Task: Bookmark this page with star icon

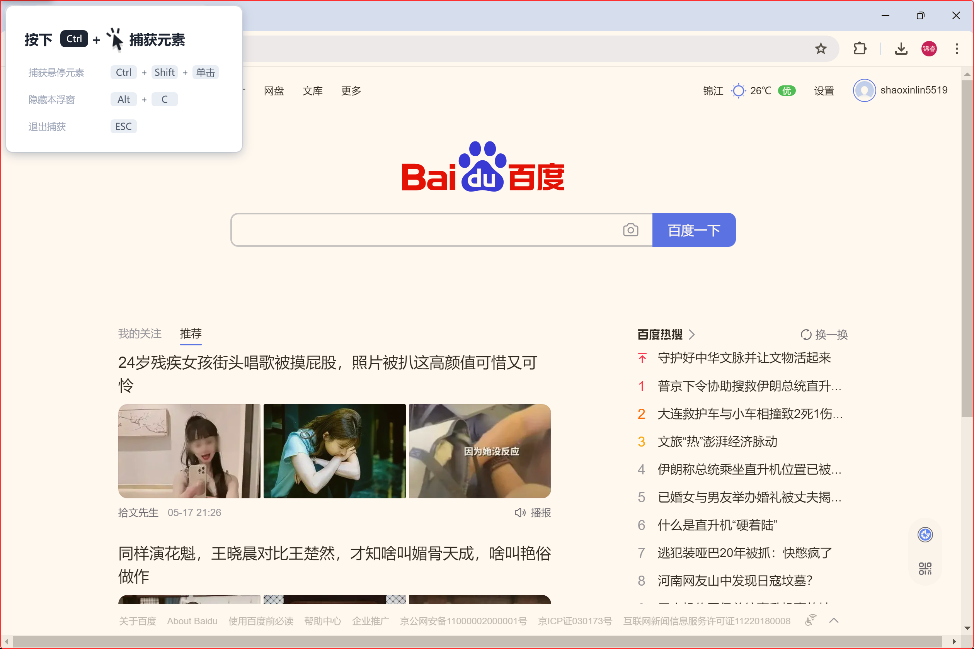Action: [x=820, y=49]
